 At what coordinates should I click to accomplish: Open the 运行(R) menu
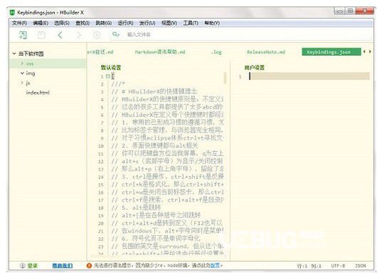pos(125,23)
